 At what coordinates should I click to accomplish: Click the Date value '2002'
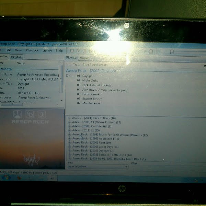coord(21,88)
